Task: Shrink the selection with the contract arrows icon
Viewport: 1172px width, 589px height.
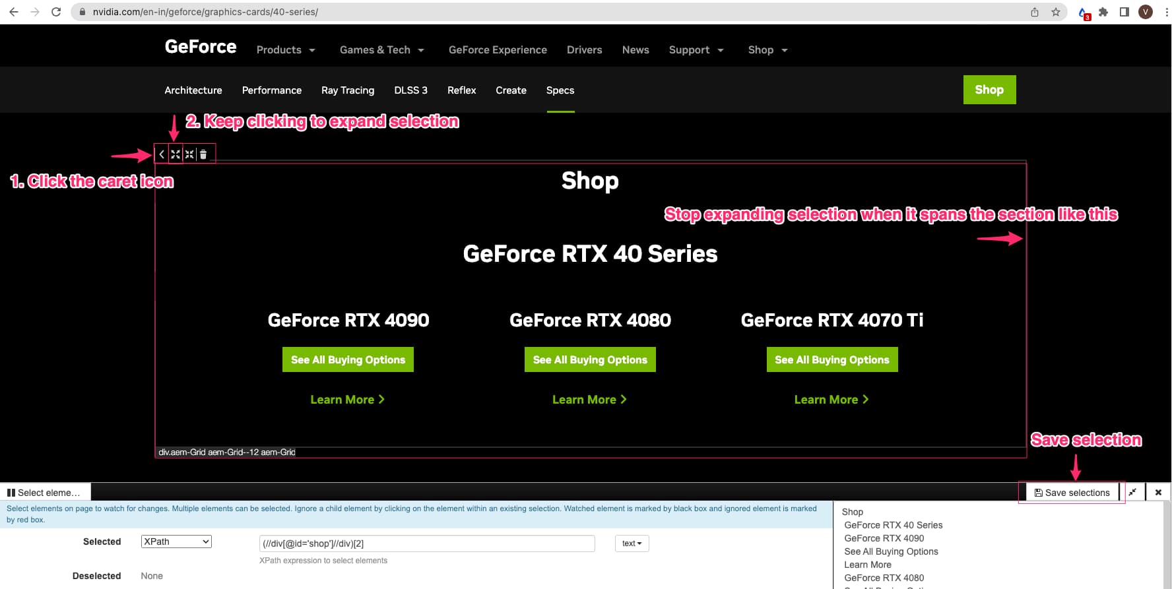Action: (x=189, y=154)
